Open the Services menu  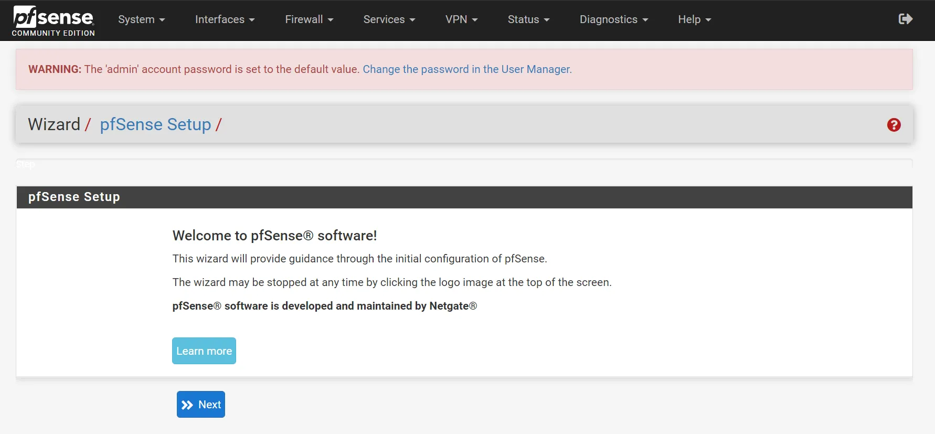389,19
